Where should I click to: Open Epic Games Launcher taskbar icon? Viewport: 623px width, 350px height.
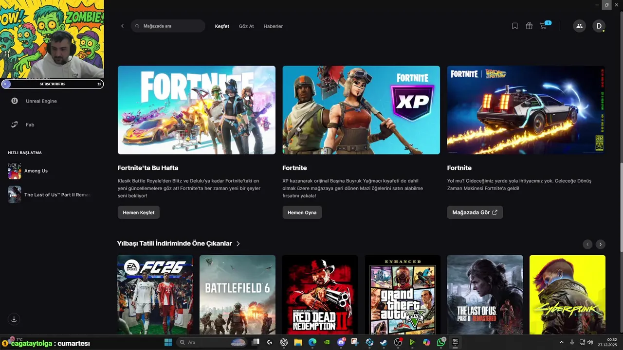coord(455,342)
